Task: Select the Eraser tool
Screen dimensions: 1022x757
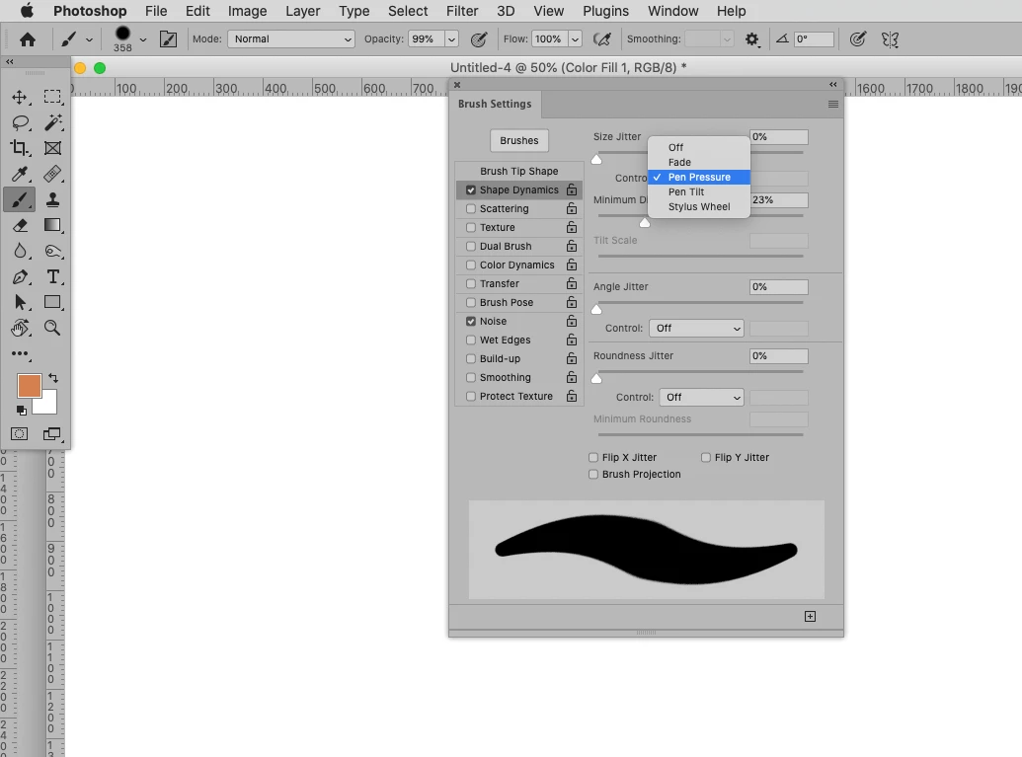Action: click(20, 225)
